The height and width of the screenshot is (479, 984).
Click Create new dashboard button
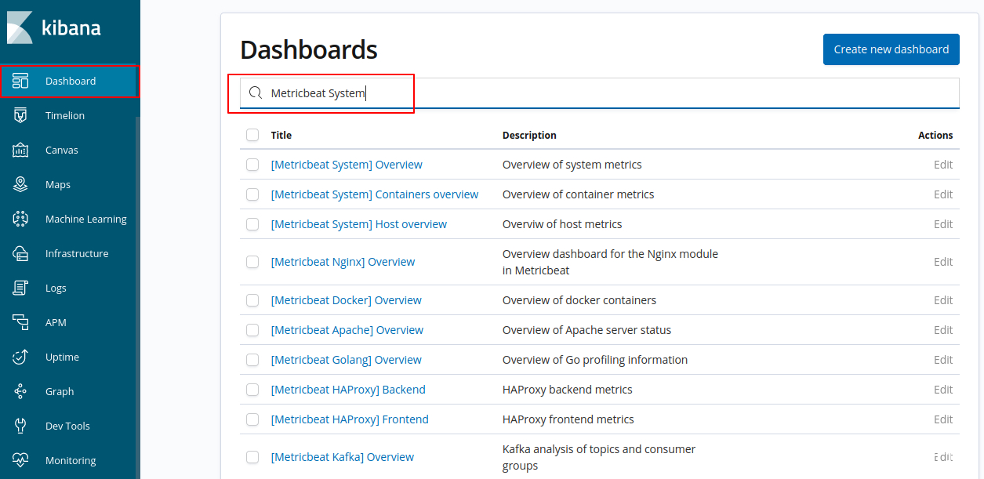point(891,49)
